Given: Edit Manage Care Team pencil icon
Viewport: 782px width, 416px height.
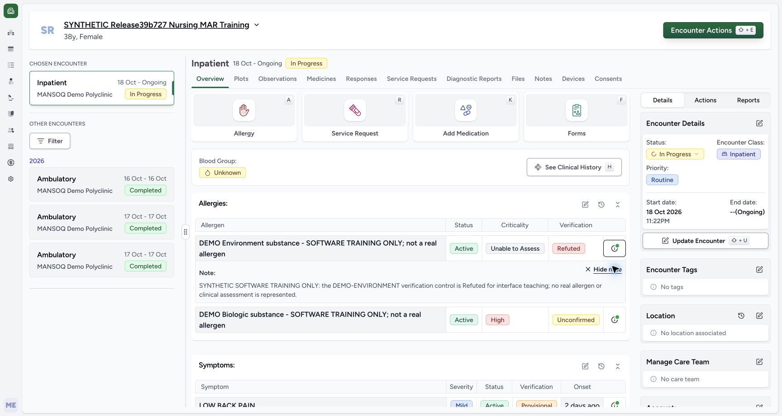Looking at the screenshot, I should click(x=759, y=362).
